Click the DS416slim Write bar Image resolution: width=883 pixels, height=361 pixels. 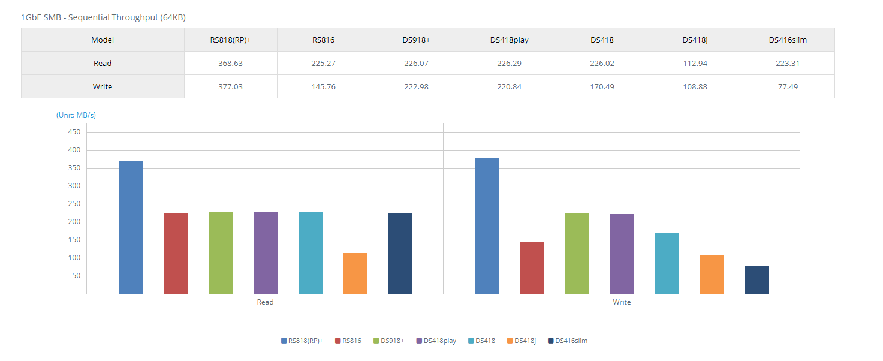pyautogui.click(x=757, y=280)
